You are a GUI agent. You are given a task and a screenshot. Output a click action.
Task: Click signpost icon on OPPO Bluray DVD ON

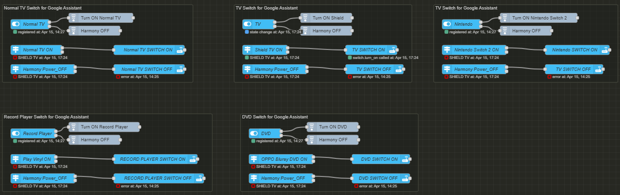pyautogui.click(x=254, y=159)
